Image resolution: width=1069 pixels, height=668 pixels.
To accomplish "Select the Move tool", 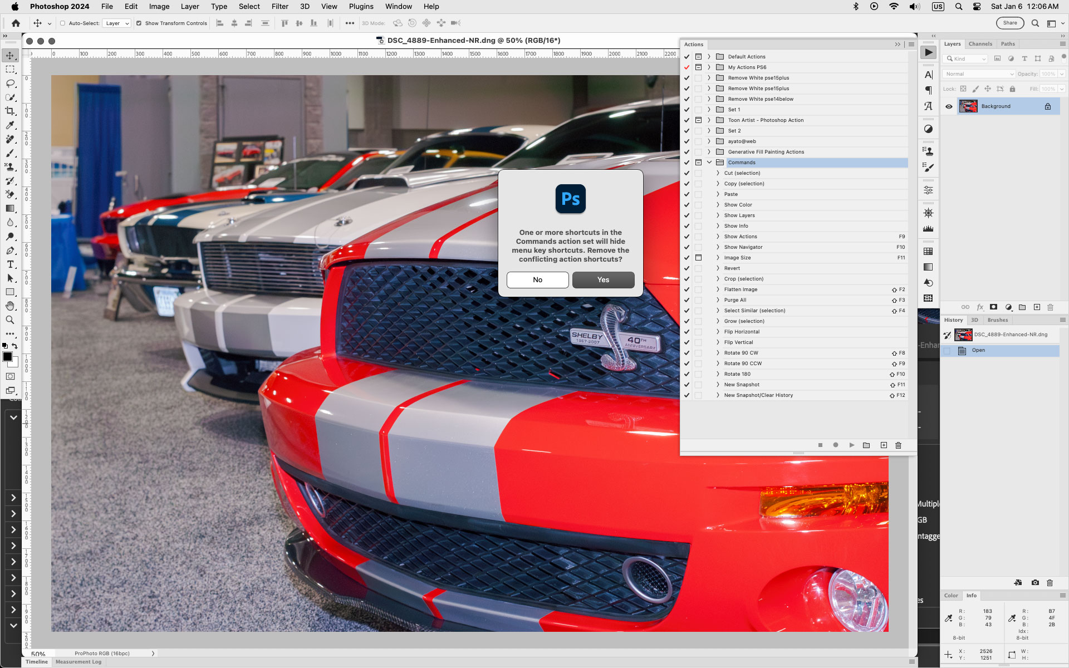I will [x=9, y=55].
